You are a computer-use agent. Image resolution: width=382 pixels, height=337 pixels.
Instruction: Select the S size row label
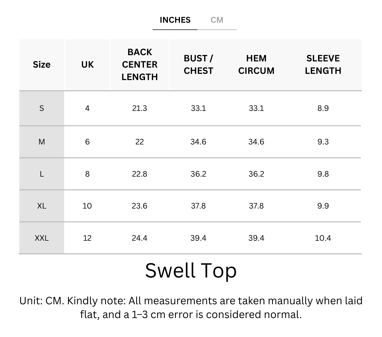pos(42,108)
